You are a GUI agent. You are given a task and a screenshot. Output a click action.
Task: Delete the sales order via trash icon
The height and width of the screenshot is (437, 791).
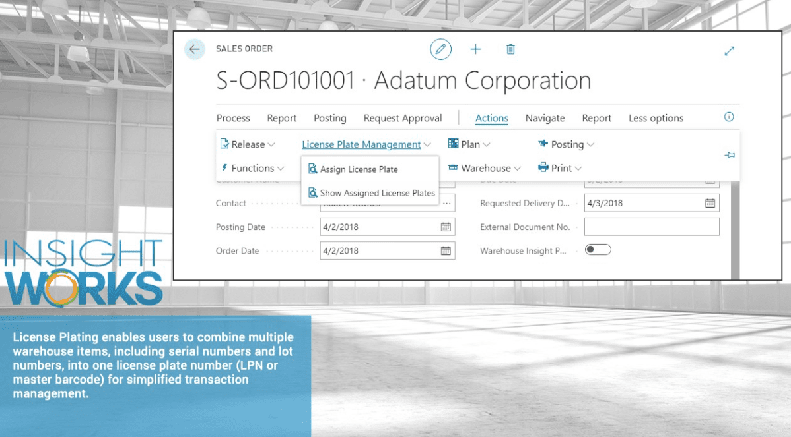pyautogui.click(x=510, y=49)
